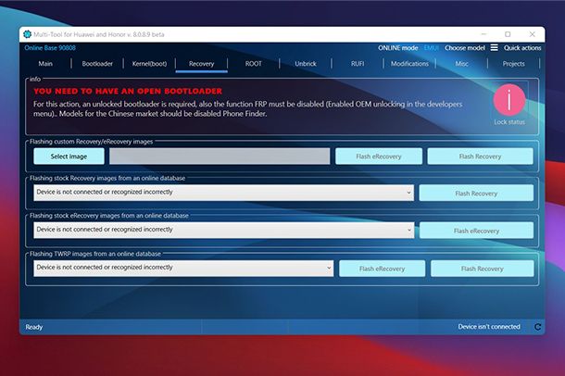Image resolution: width=565 pixels, height=376 pixels.
Task: Open the Misc tab
Action: click(x=461, y=64)
